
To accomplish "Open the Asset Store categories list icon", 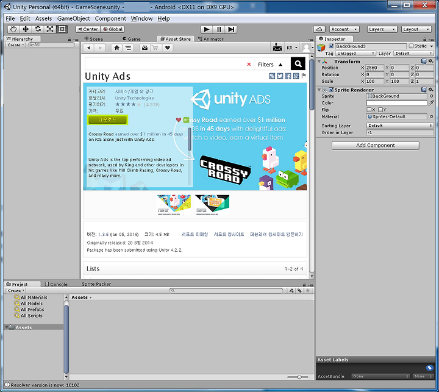I will [x=128, y=48].
